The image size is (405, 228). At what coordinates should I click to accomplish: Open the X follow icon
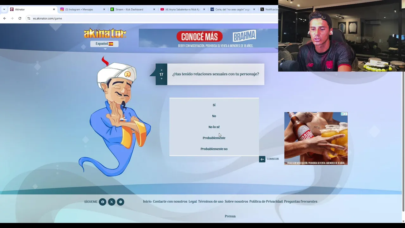111,202
